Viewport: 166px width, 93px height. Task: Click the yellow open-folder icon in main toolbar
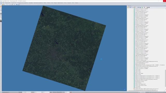tap(3, 5)
